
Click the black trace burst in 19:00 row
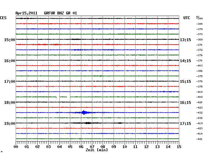(x=88, y=123)
